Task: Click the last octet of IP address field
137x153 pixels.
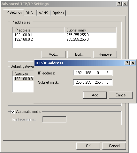Action: pos(107,73)
